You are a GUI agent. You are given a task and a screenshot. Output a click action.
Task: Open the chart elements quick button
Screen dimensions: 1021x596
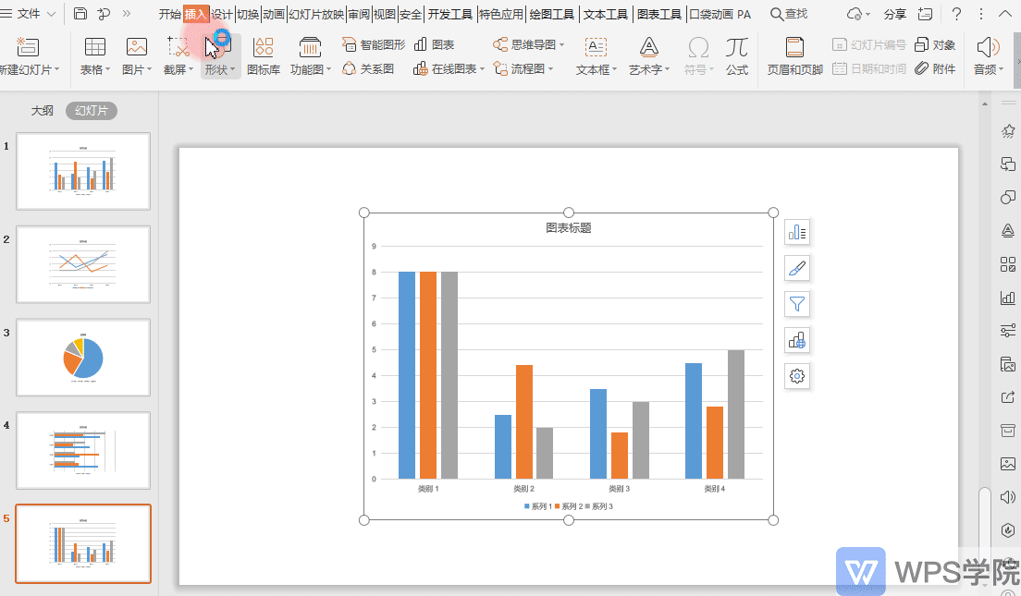[x=797, y=232]
